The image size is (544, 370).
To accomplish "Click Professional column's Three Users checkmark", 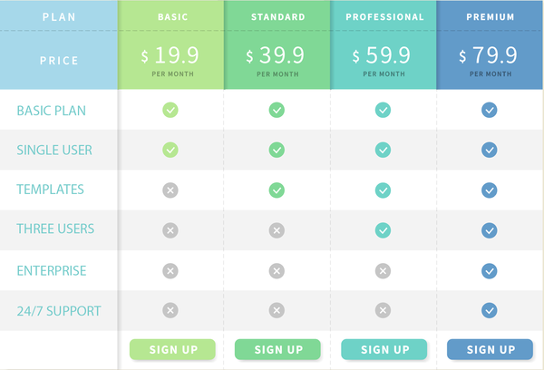I will [x=383, y=230].
